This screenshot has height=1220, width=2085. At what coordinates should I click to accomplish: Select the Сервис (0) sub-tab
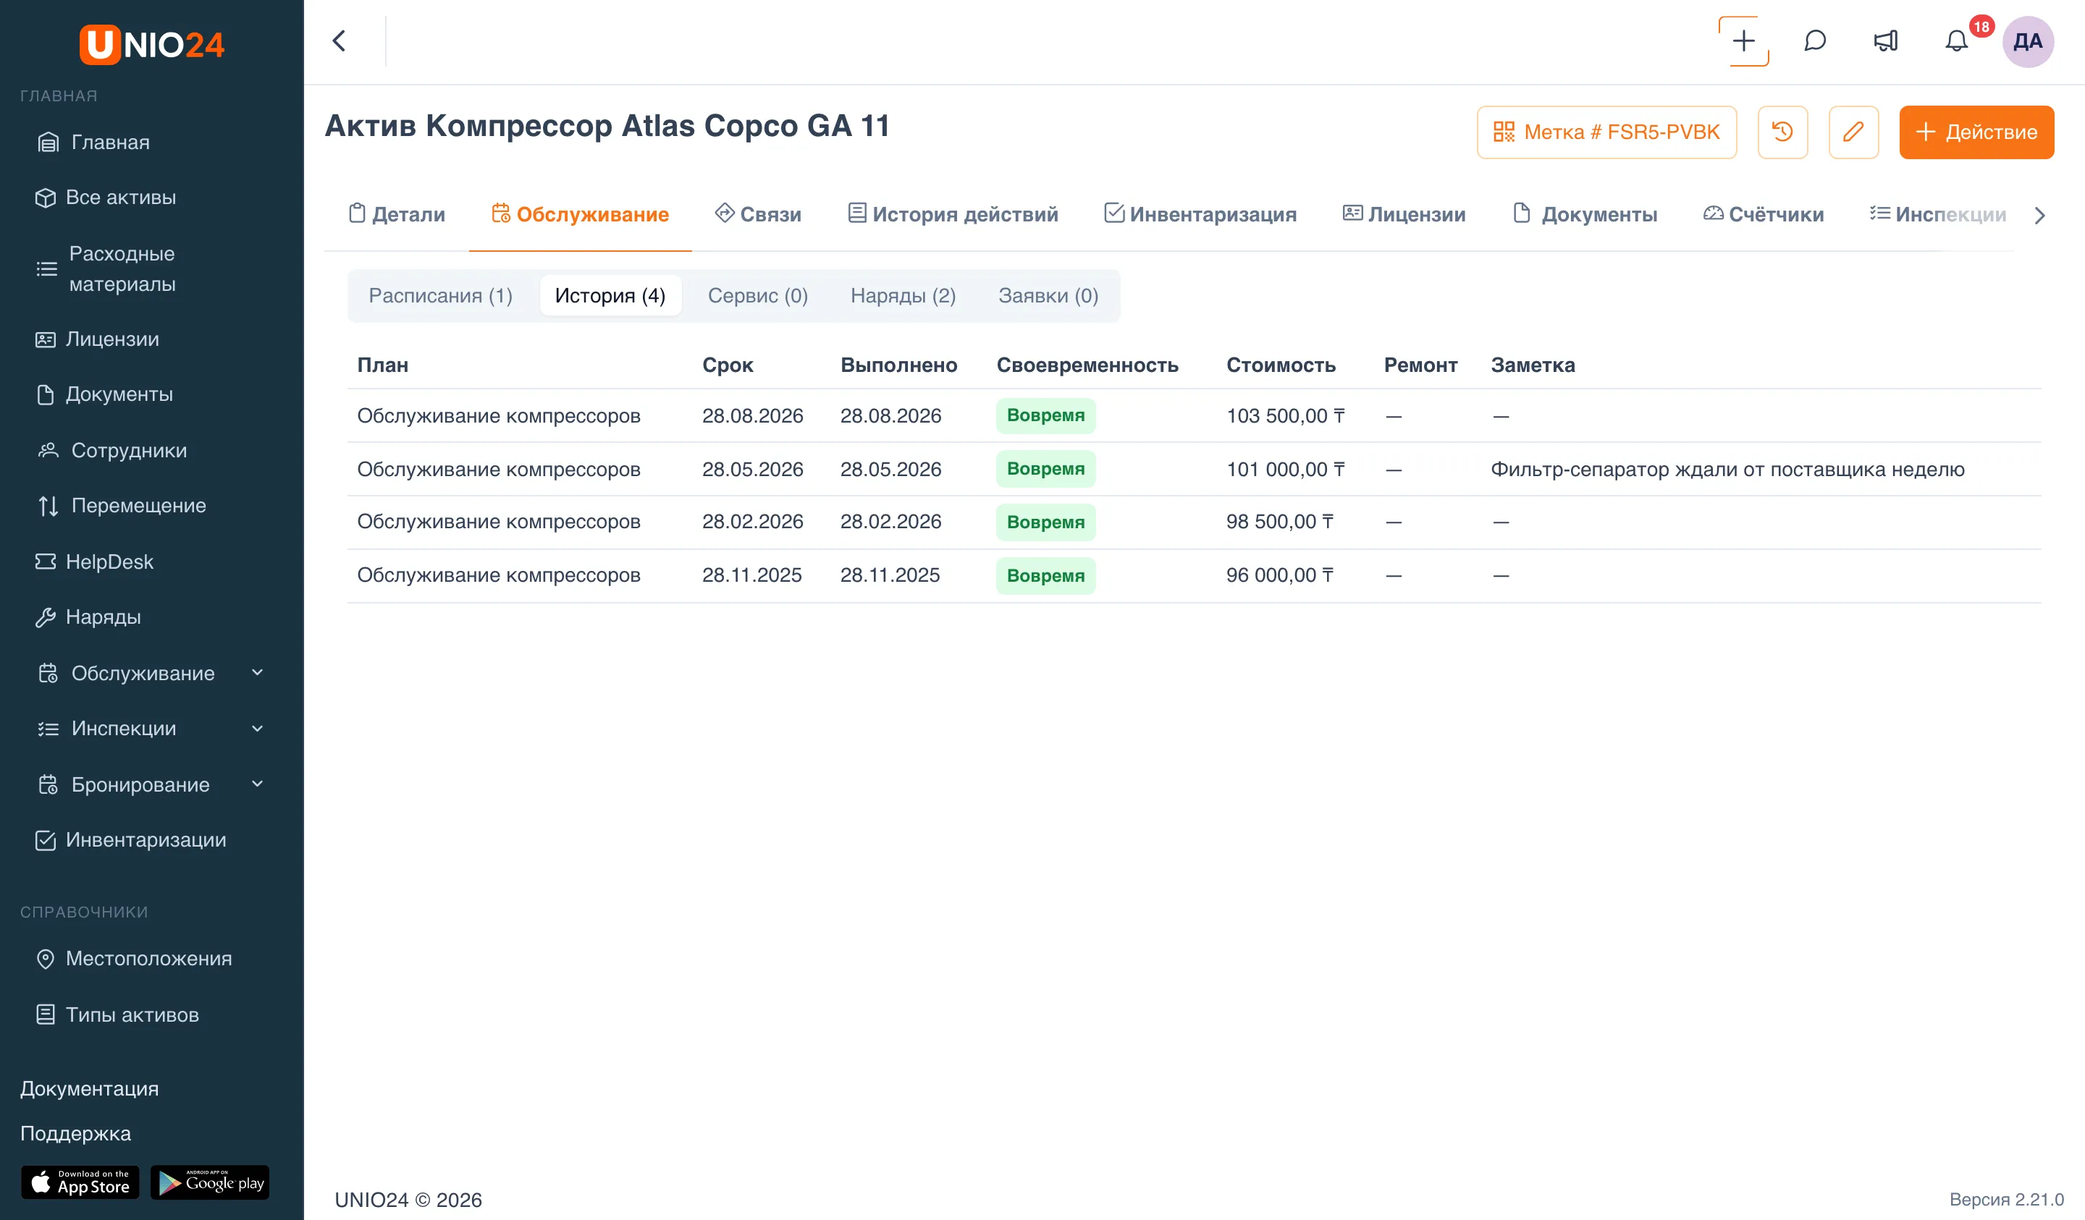757,295
